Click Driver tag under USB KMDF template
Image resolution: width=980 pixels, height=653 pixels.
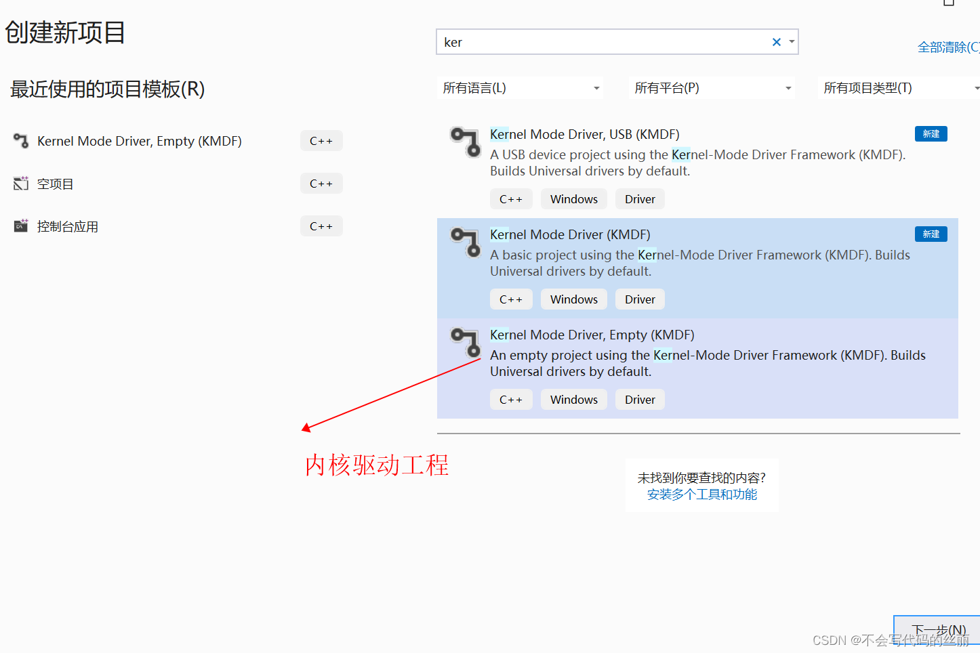click(640, 199)
